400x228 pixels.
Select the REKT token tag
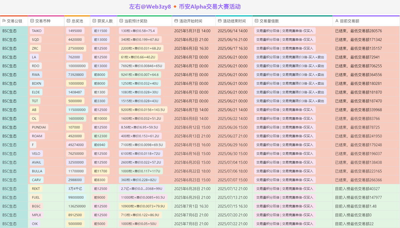click(36, 189)
